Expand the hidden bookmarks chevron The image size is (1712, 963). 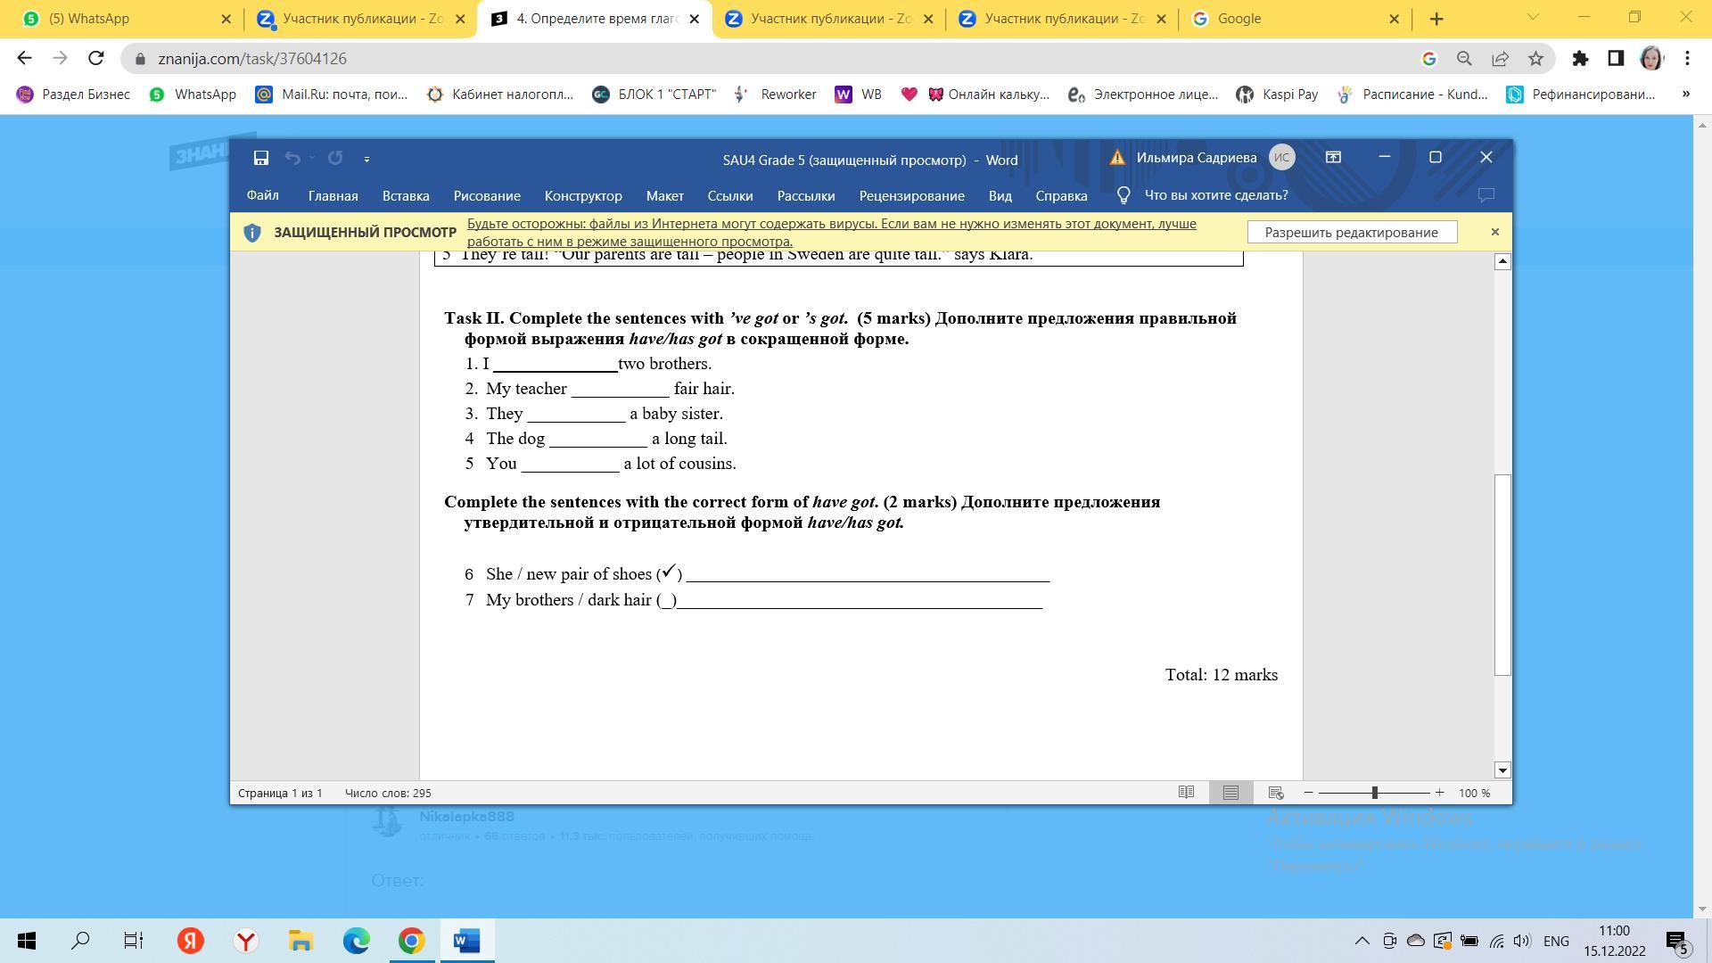pos(1685,94)
